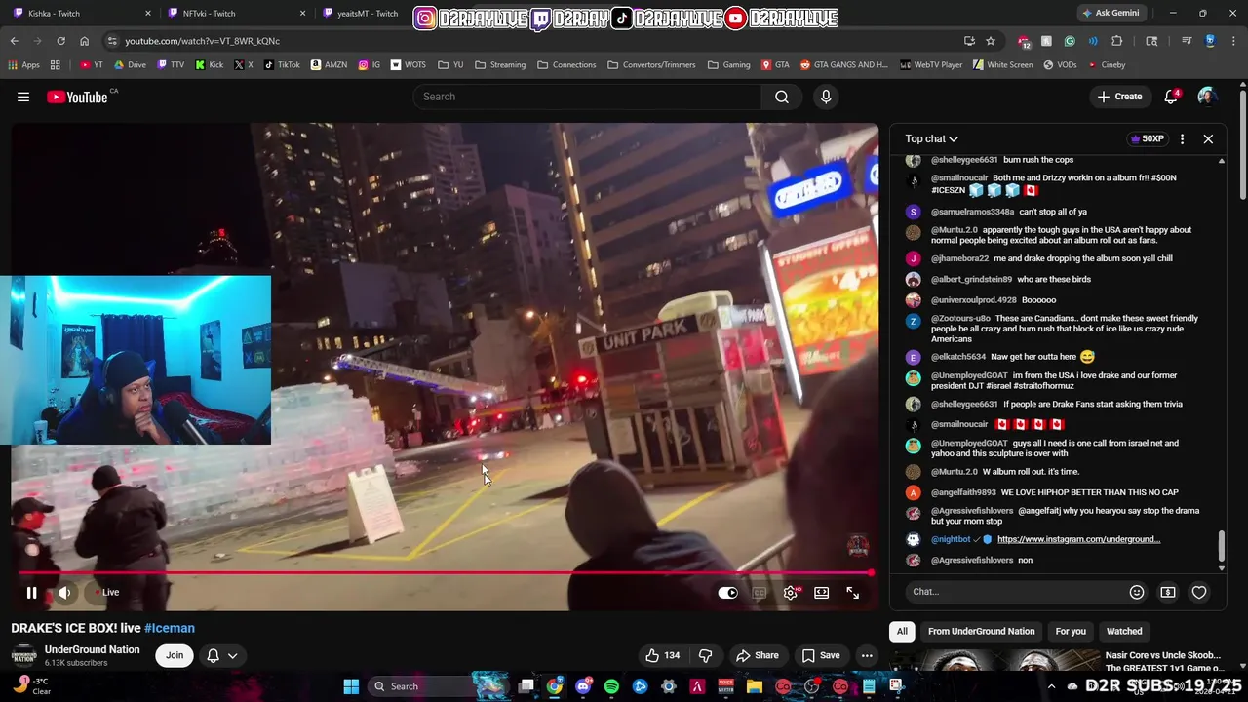Open the YouTube guide hamburger menu

pyautogui.click(x=23, y=97)
